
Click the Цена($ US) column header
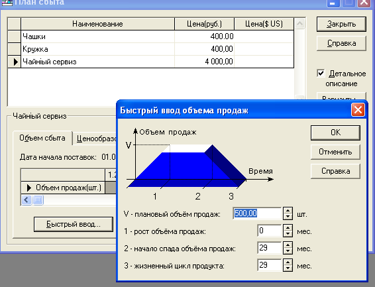(x=264, y=24)
